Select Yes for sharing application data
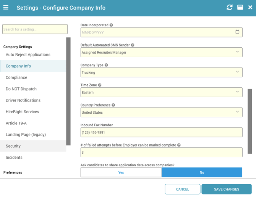This screenshot has width=256, height=198. point(121,172)
